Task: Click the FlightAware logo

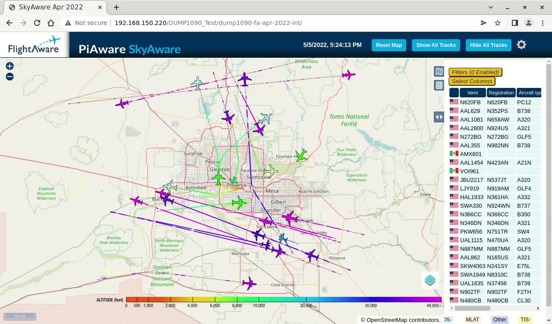Action: [x=34, y=45]
